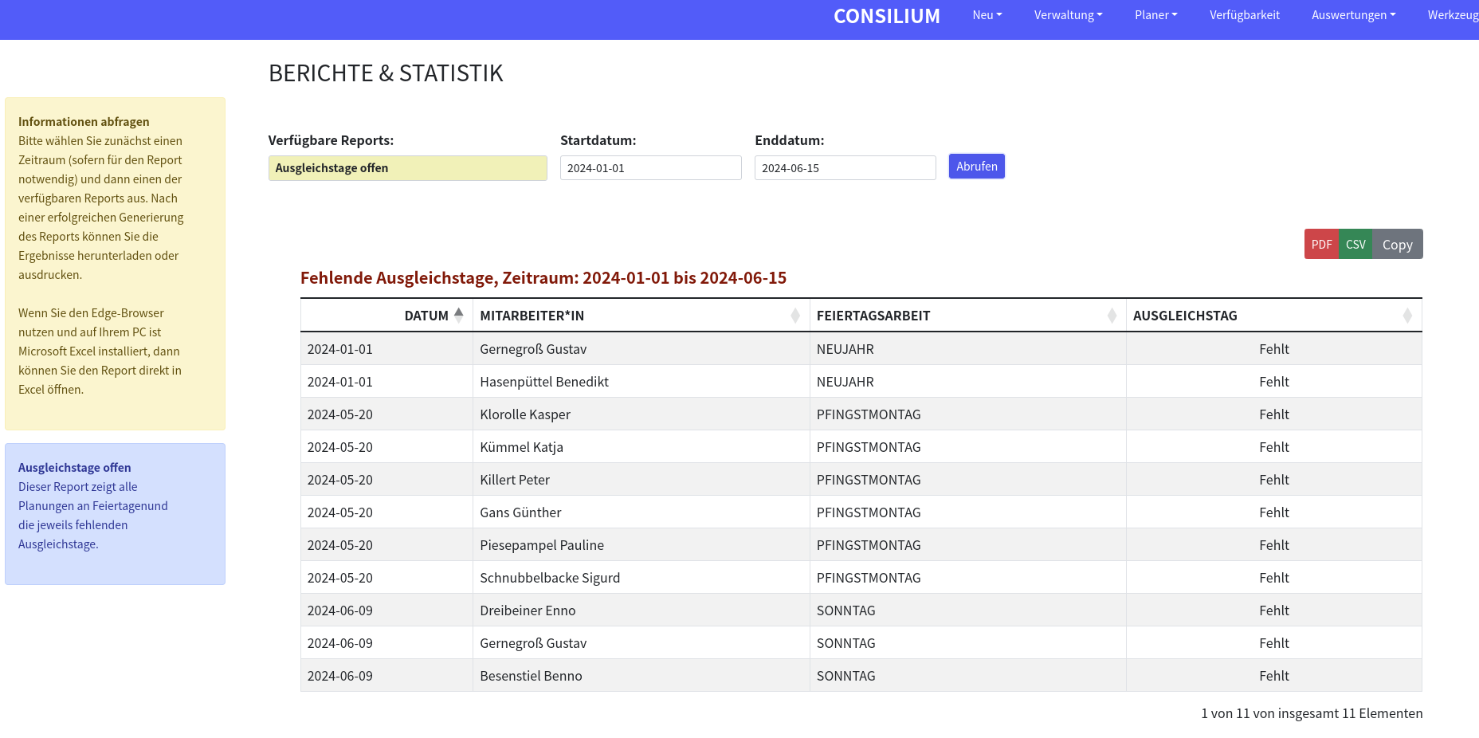Click the FEIERTAGSARBEIT header text
Image resolution: width=1479 pixels, height=738 pixels.
point(873,316)
